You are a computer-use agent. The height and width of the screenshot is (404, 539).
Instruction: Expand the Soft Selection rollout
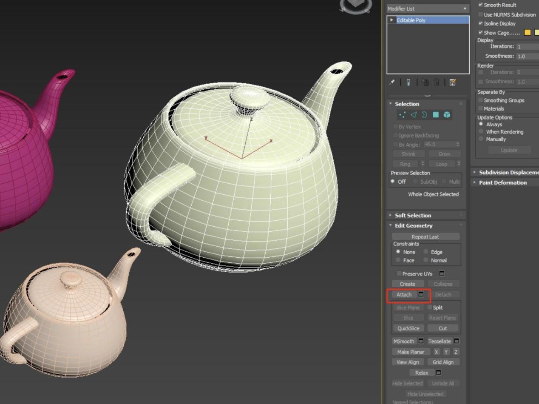click(412, 215)
